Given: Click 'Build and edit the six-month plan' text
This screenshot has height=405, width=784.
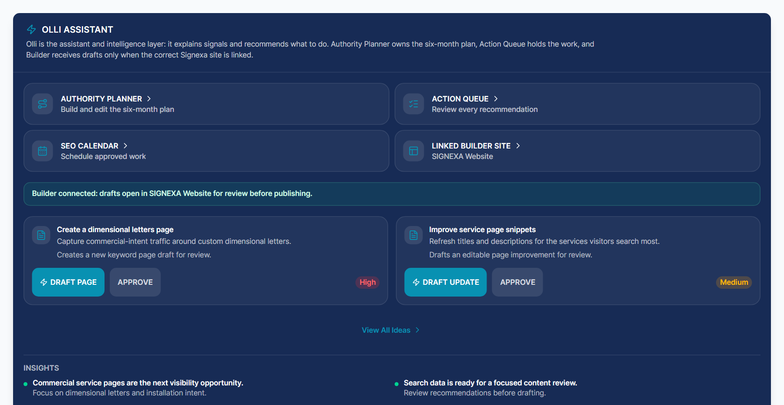Looking at the screenshot, I should point(118,109).
